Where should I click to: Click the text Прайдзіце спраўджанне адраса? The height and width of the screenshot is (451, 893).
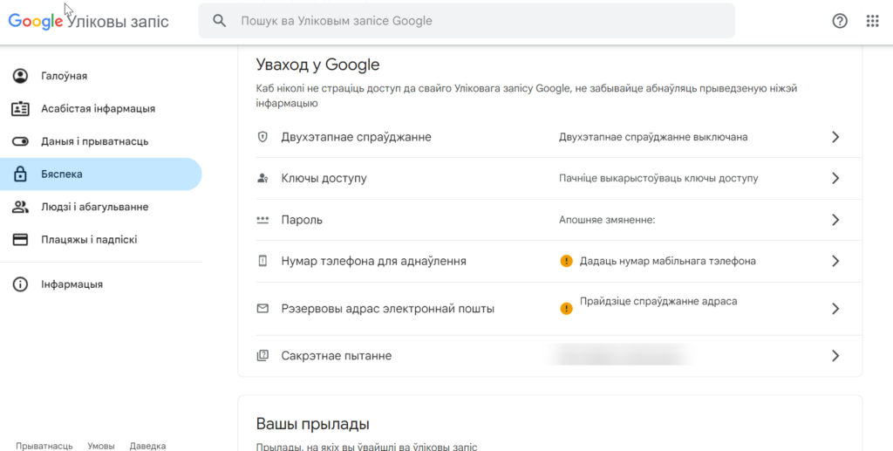[x=658, y=301]
